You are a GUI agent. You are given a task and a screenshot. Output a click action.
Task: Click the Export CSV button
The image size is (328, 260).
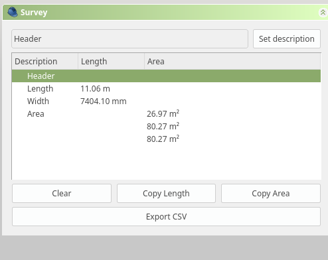(166, 216)
